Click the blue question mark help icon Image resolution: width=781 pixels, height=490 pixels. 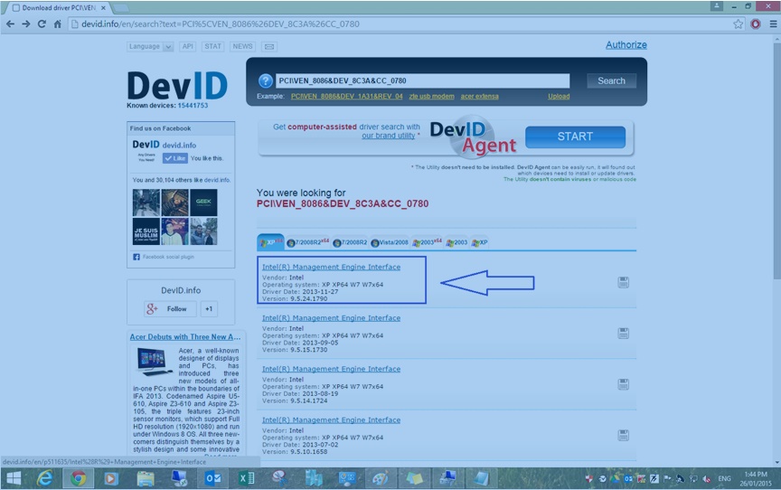click(266, 80)
